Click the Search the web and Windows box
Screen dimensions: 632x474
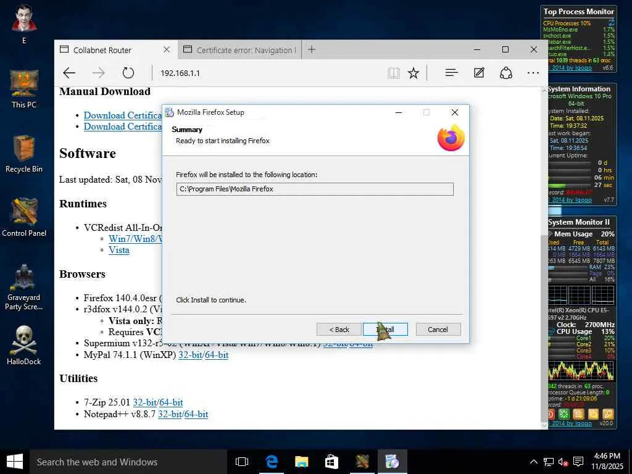128,462
